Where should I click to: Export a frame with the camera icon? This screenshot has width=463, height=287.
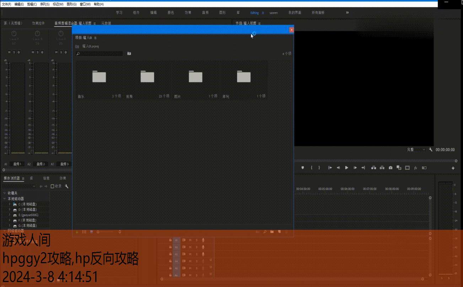point(391,168)
